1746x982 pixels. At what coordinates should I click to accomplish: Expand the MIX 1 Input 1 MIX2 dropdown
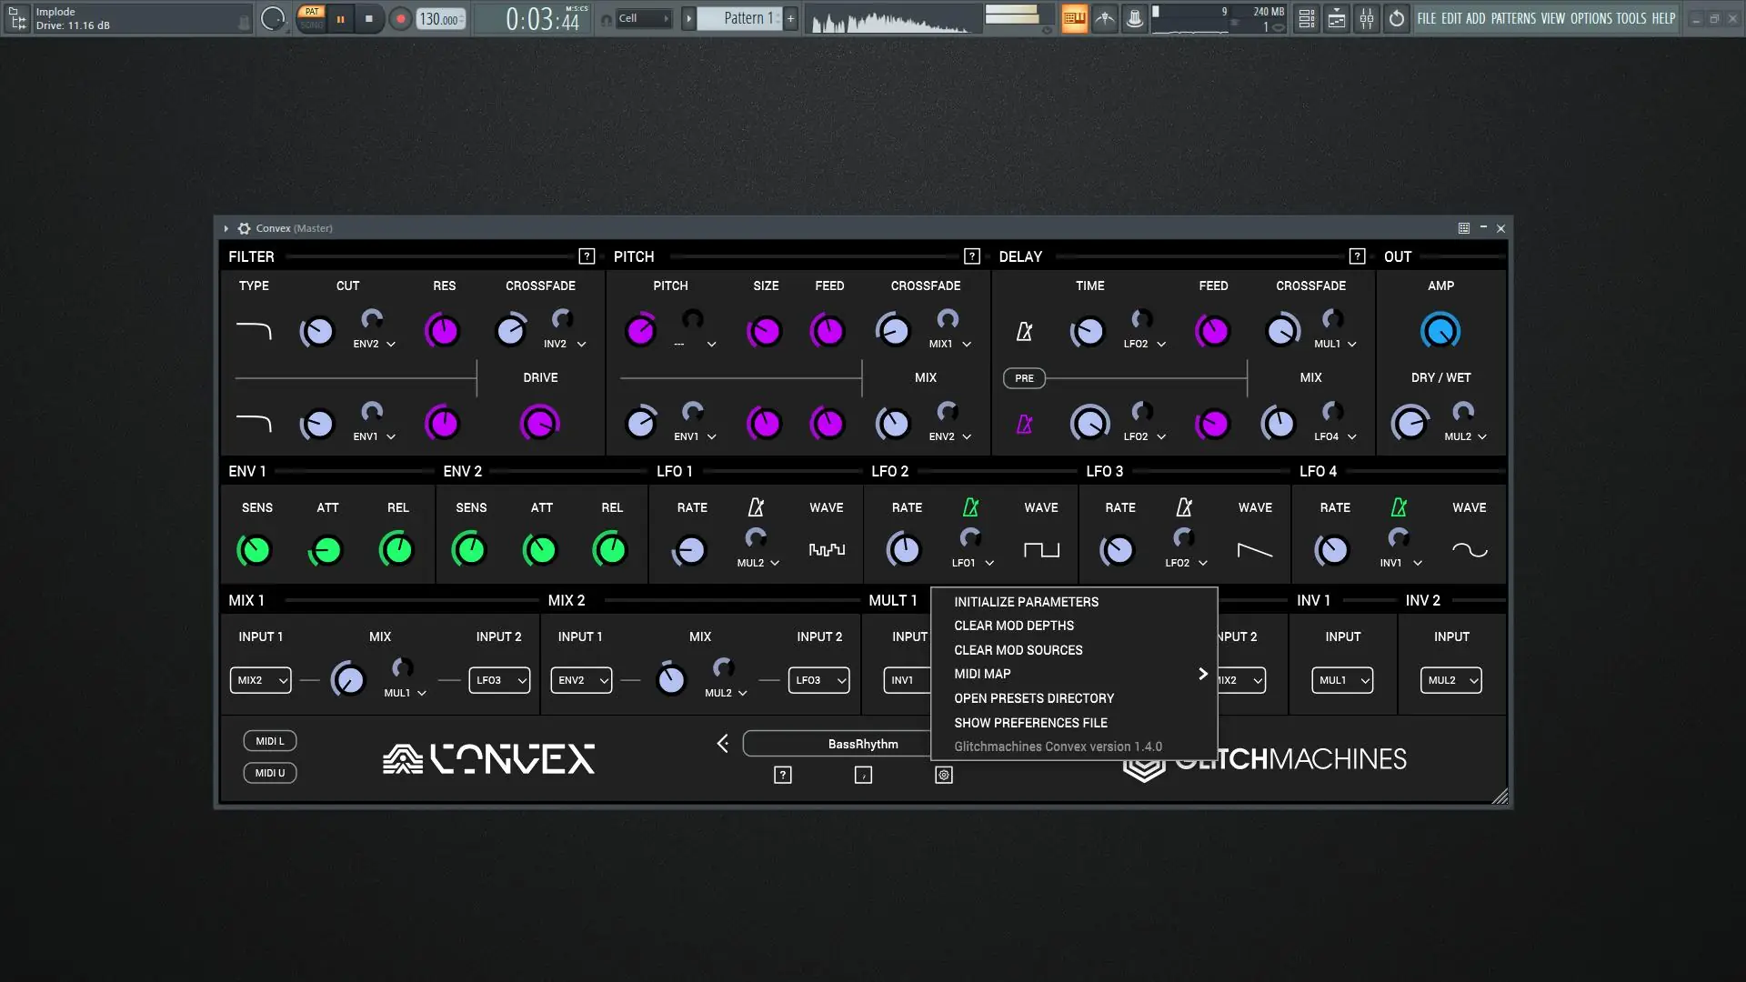(260, 680)
